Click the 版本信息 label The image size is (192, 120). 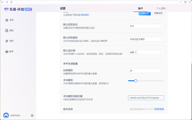click(x=68, y=109)
